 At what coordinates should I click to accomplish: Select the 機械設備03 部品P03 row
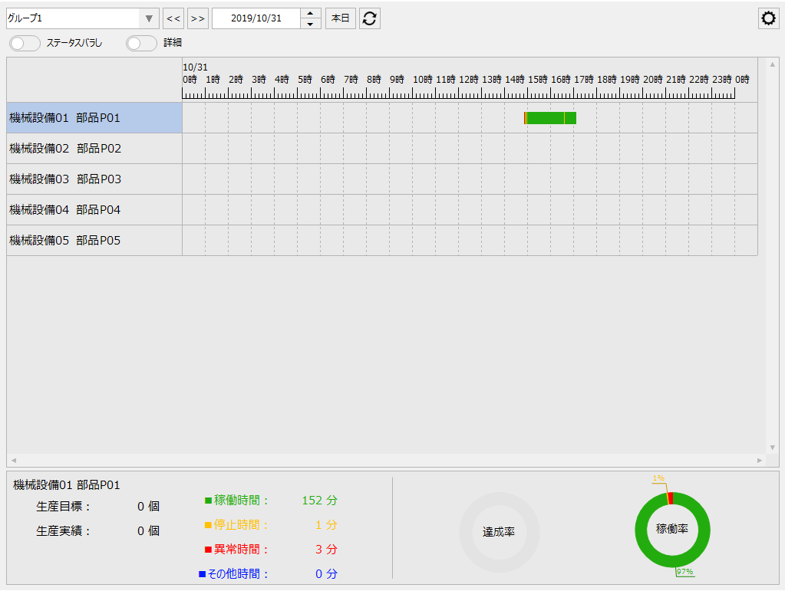point(92,179)
